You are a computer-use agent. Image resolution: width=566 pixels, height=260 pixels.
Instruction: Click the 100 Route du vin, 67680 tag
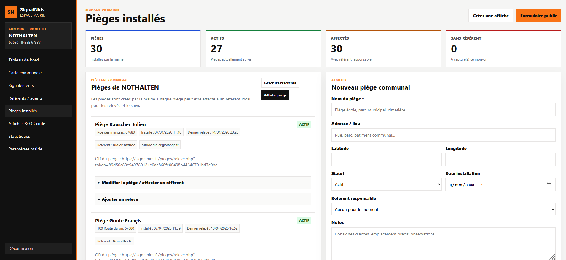116,228
